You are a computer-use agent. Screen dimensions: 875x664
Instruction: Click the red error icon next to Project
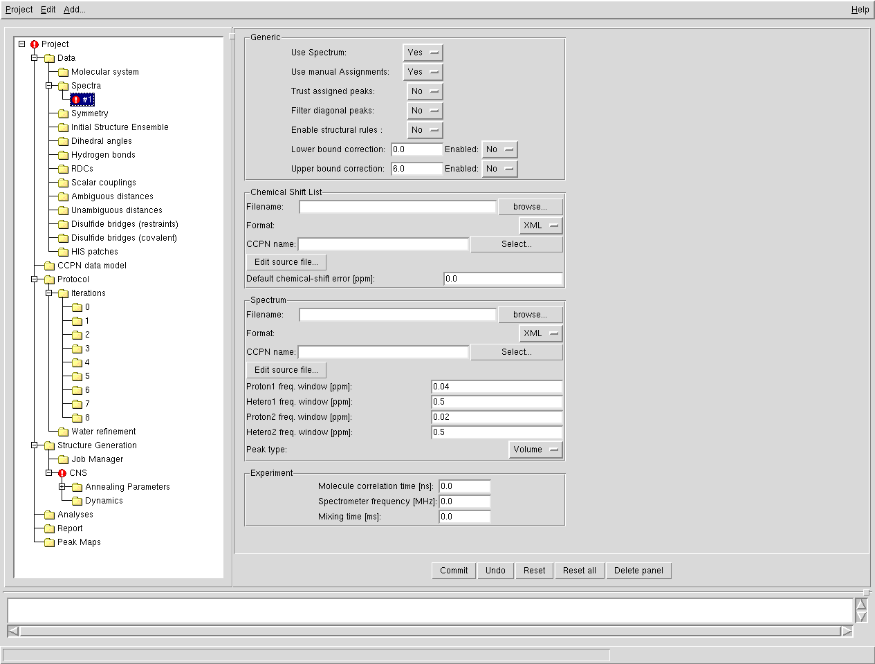[x=35, y=44]
